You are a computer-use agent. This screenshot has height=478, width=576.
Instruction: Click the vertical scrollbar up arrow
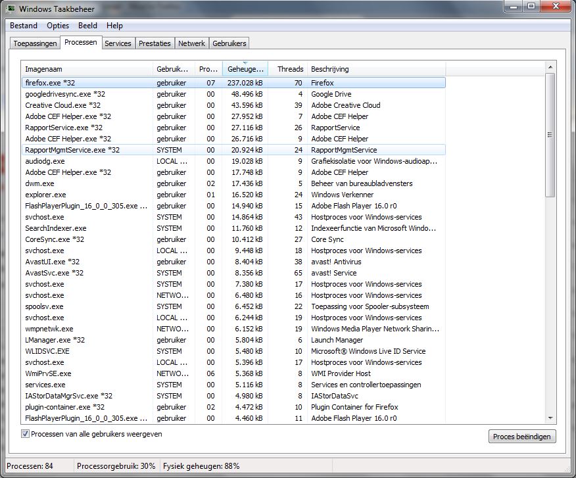click(550, 68)
